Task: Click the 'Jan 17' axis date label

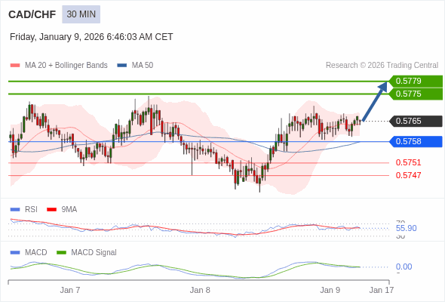Action: (x=382, y=290)
